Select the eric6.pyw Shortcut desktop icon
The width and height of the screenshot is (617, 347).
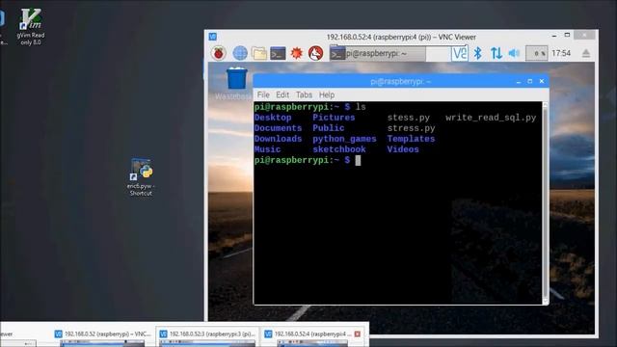(141, 177)
